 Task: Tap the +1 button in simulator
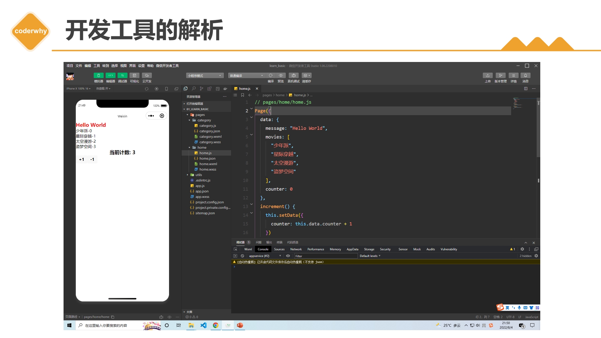pyautogui.click(x=82, y=160)
